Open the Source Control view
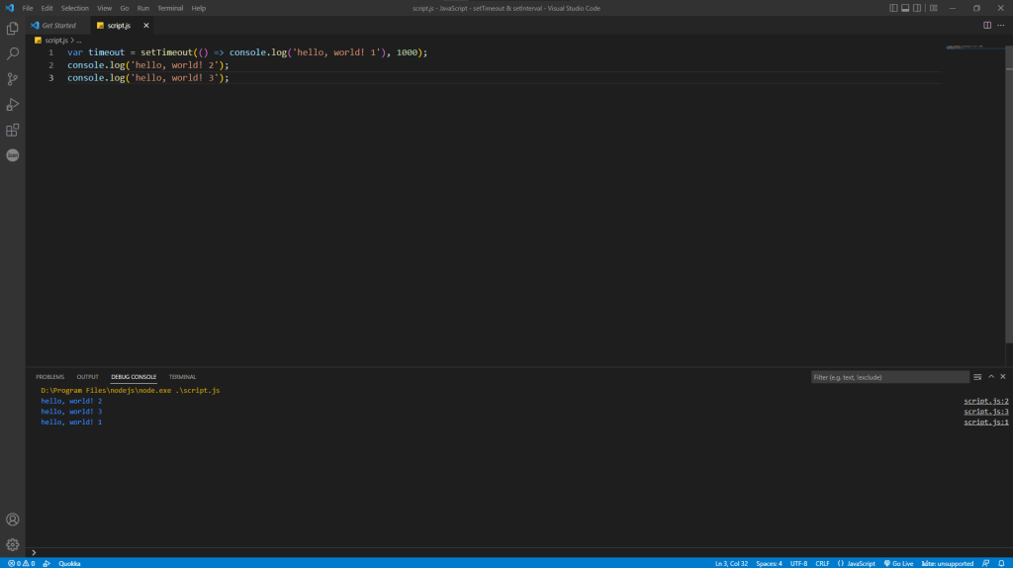The image size is (1013, 568). click(12, 79)
